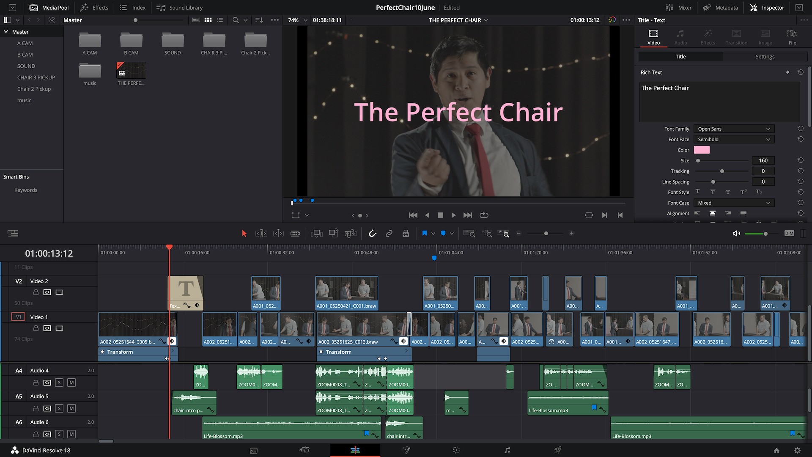This screenshot has width=812, height=457.
Task: Open the Fusion page icon
Action: (x=406, y=450)
